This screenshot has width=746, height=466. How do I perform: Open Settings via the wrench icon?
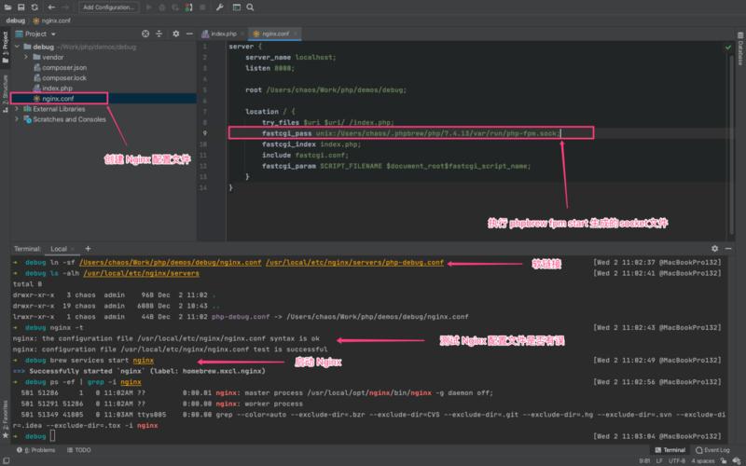(219, 7)
